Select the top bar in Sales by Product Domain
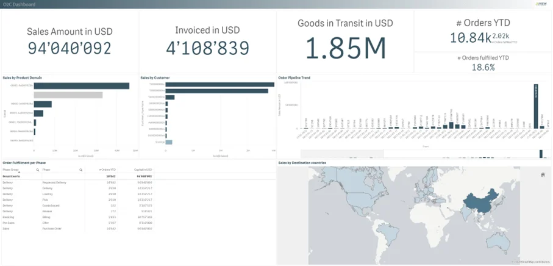 81,86
